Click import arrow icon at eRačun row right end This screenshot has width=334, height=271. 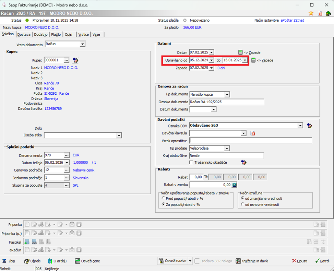[x=323, y=250]
